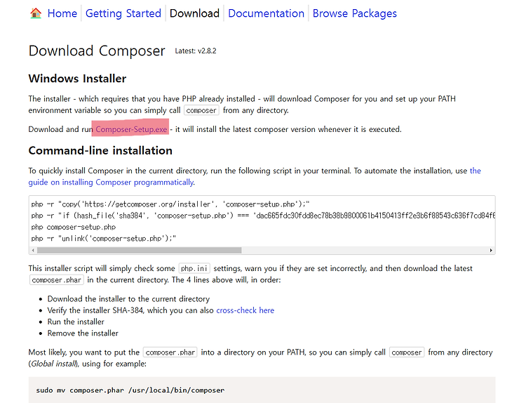Click the hash_file('sha384') code line

(263, 216)
